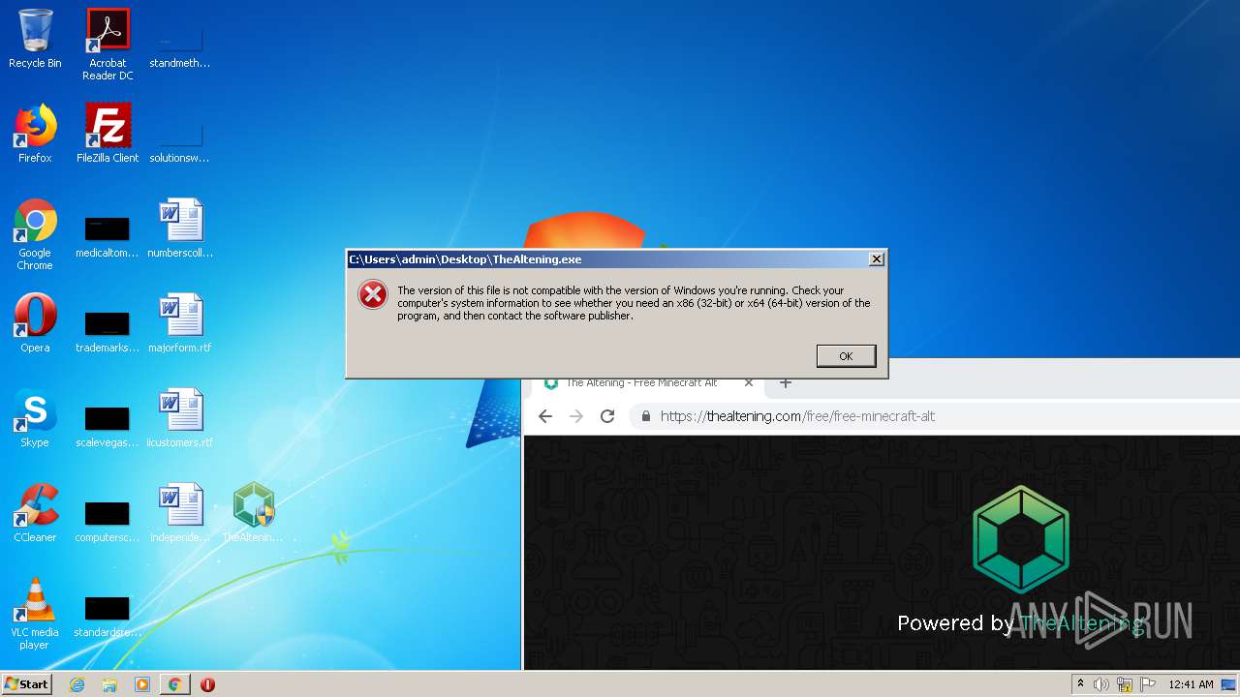1240x697 pixels.
Task: Open CCleaner desktop shortcut
Action: tap(35, 512)
